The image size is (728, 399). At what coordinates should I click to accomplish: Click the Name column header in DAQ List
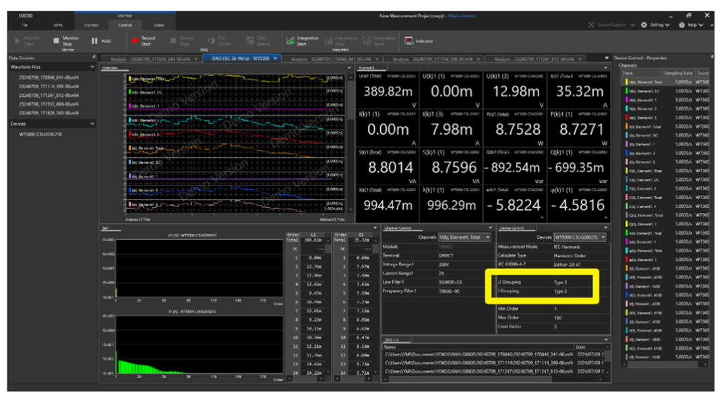coord(478,347)
